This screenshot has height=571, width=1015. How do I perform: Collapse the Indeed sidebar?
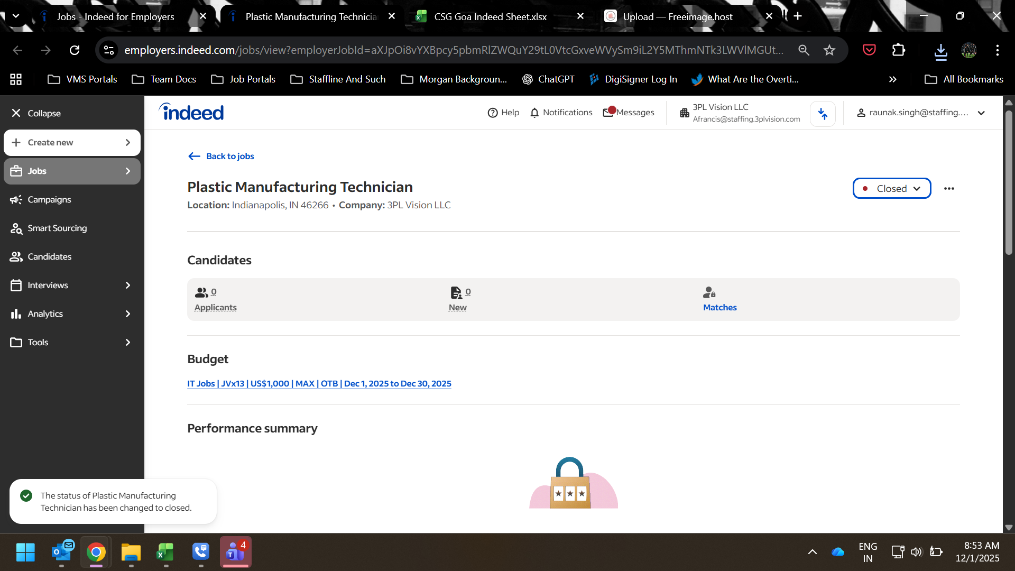point(36,113)
